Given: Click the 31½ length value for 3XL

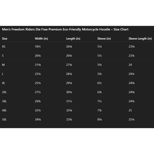Looking at the screenshot, I should point(69,101).
